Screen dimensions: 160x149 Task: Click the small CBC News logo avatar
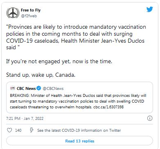point(13,88)
